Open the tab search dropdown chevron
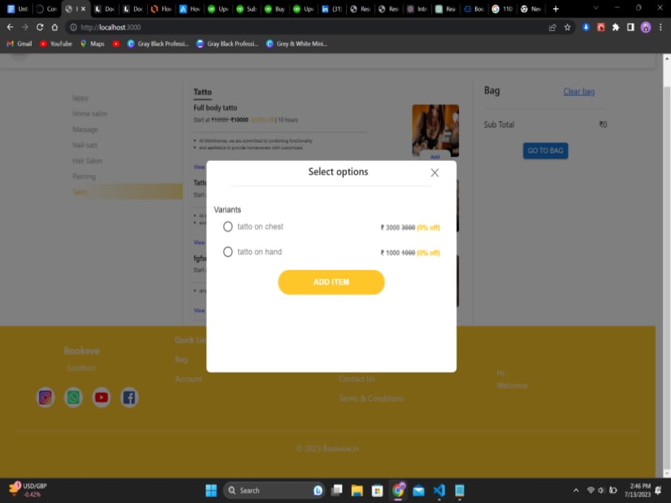The height and width of the screenshot is (503, 671). [596, 8]
